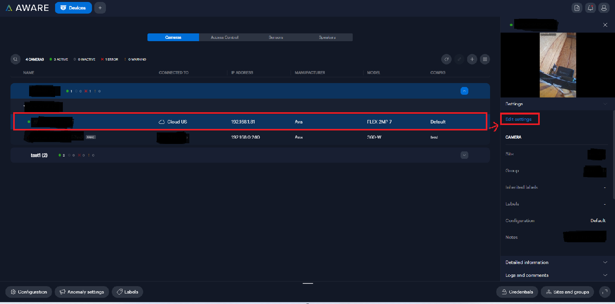This screenshot has width=615, height=304.
Task: Click the Edit settings link
Action: pos(518,119)
